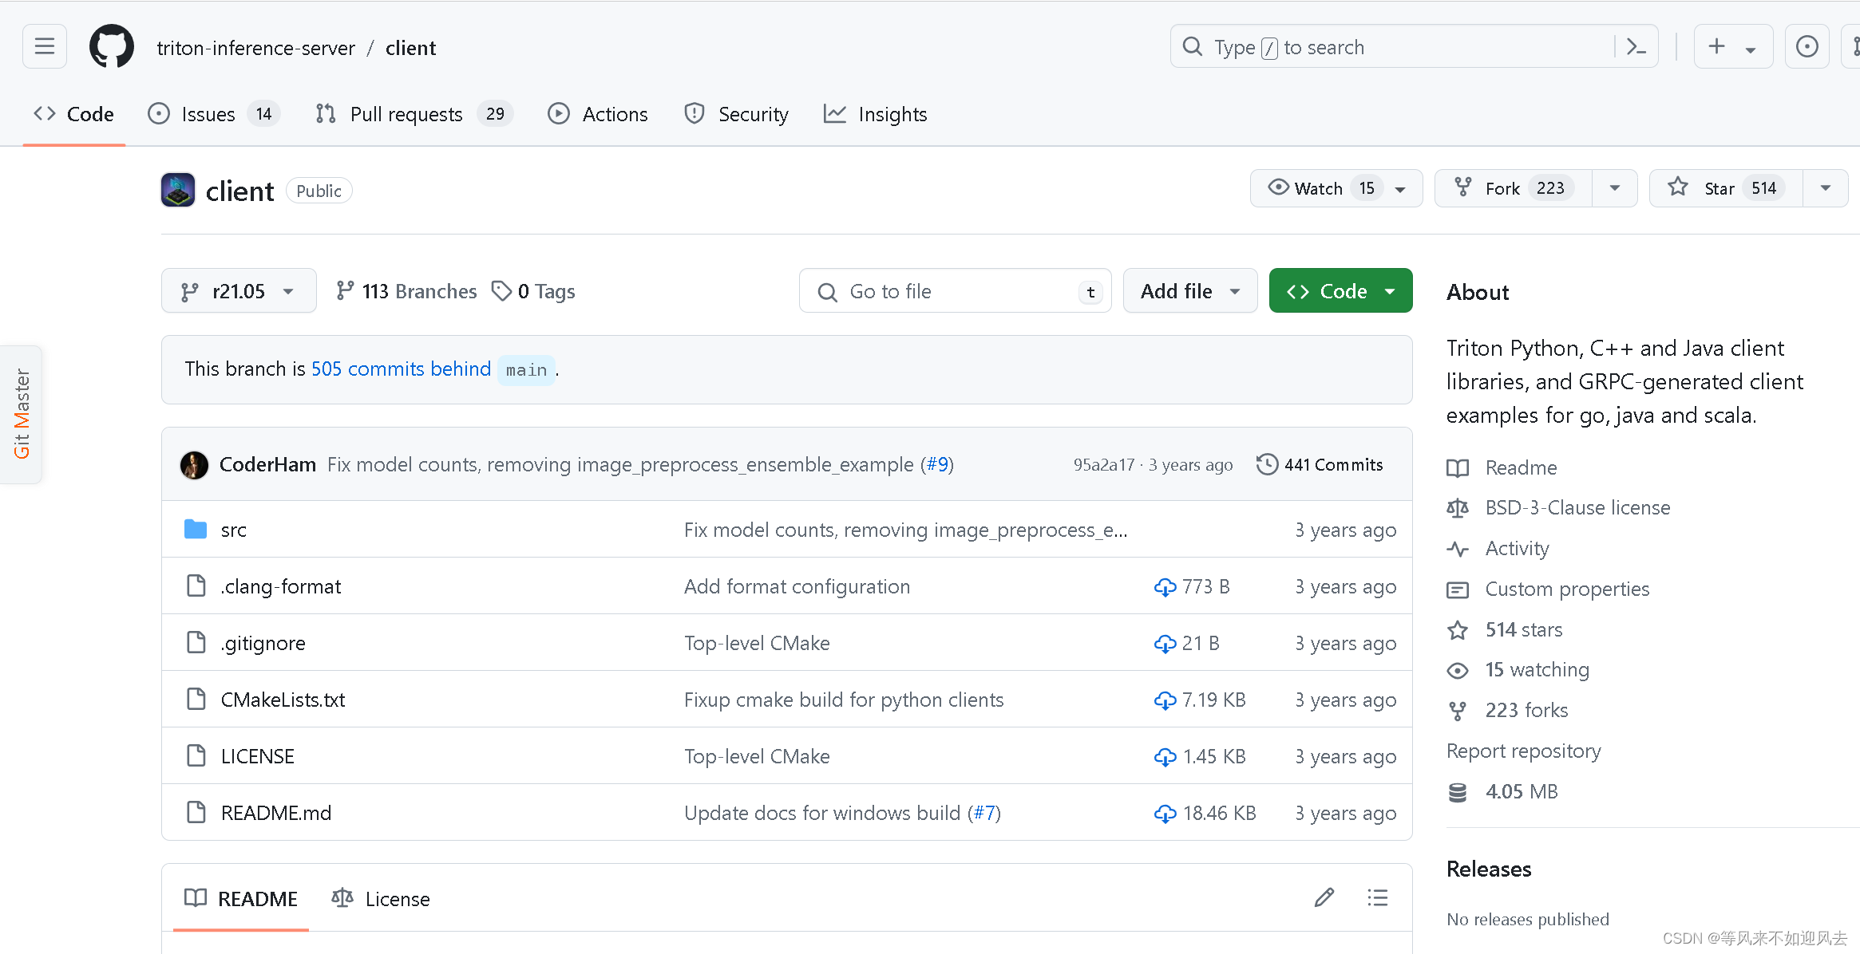
Task: Open the README outline list icon
Action: coord(1378,898)
